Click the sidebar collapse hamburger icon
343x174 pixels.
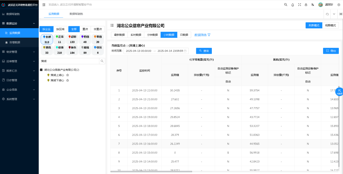(44, 5)
